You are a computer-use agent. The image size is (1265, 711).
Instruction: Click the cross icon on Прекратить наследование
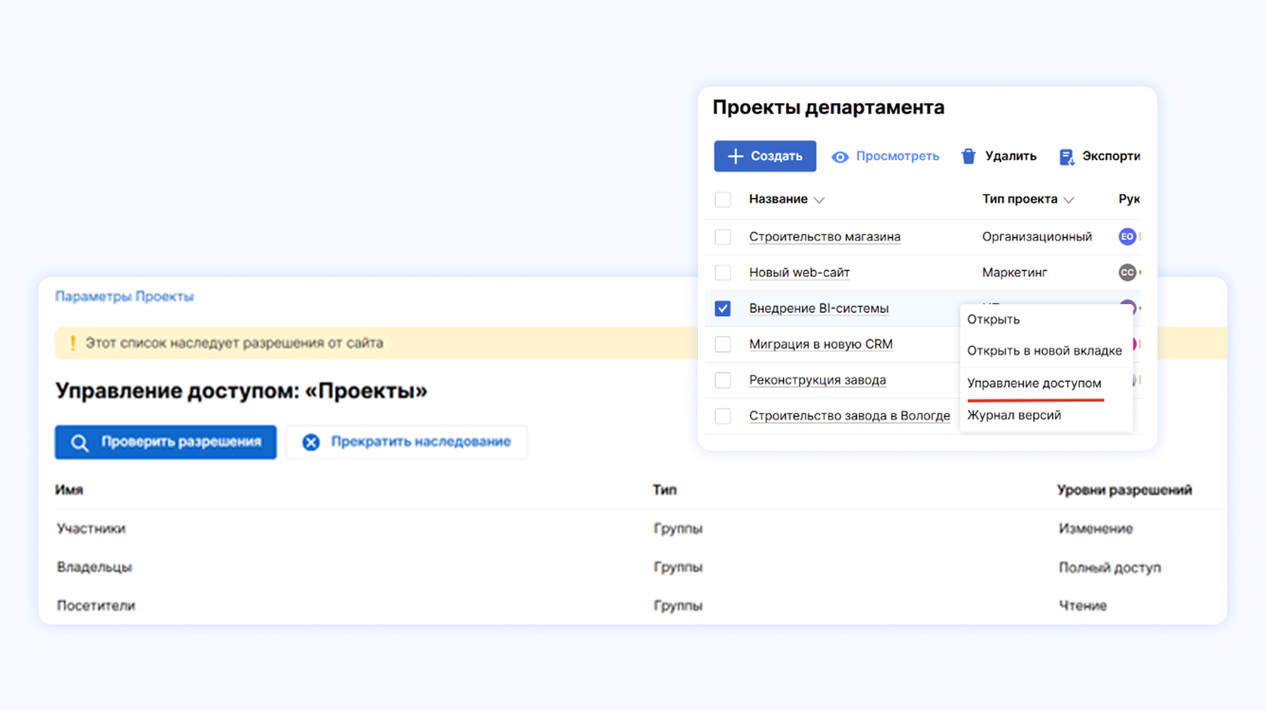click(311, 442)
